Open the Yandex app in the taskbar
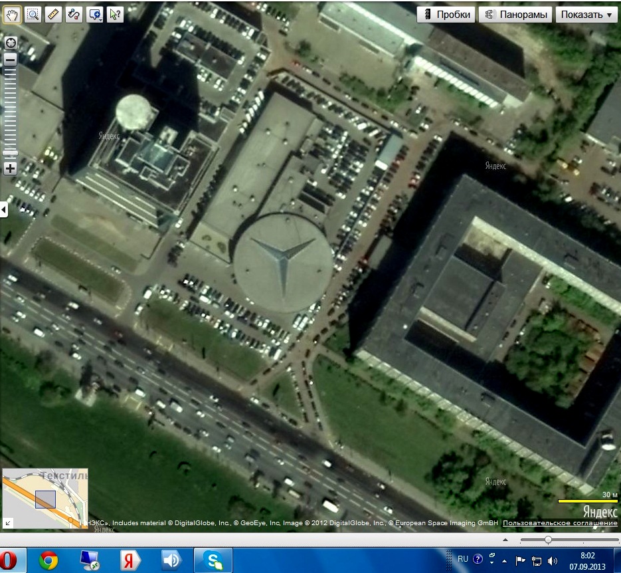Screen dimensions: 621x573 point(130,561)
